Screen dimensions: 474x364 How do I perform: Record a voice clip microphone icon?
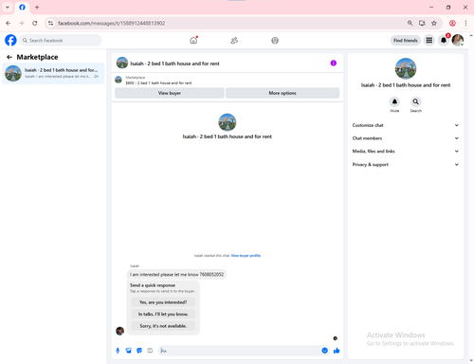pos(118,351)
